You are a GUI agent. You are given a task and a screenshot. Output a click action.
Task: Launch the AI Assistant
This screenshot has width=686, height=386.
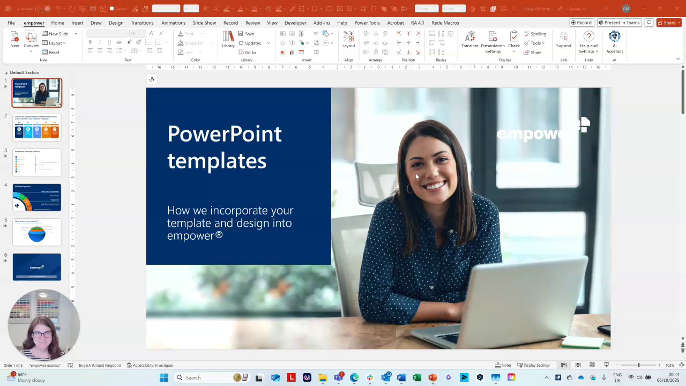click(614, 42)
